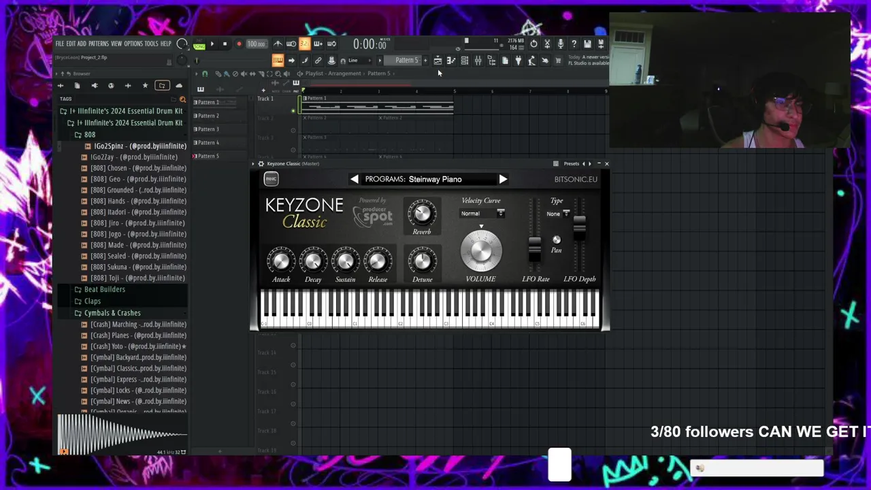The height and width of the screenshot is (490, 871).
Task: Open the Keyzone Presets menu
Action: [x=571, y=164]
